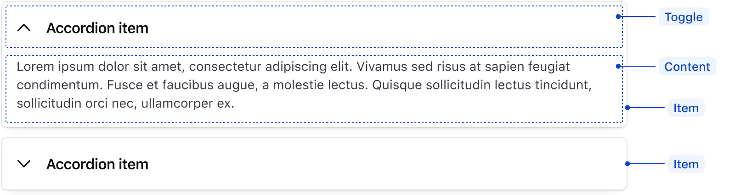
Task: Expand the collapsed accordion using the down chevron
Action: tap(24, 164)
